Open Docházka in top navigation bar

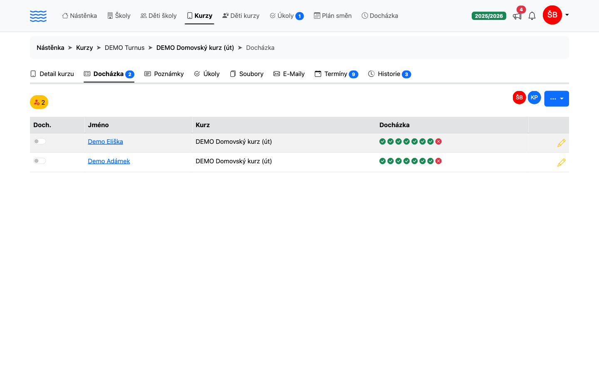(380, 16)
